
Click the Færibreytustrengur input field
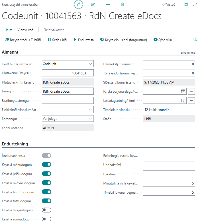pos(68,100)
